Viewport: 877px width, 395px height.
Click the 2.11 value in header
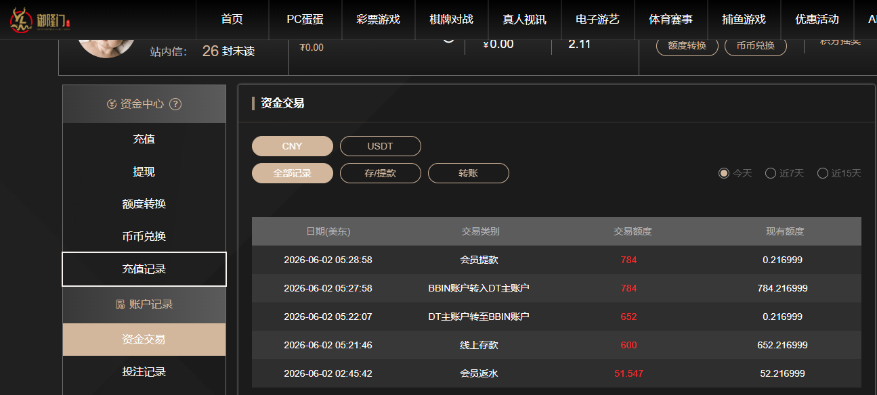pyautogui.click(x=580, y=45)
